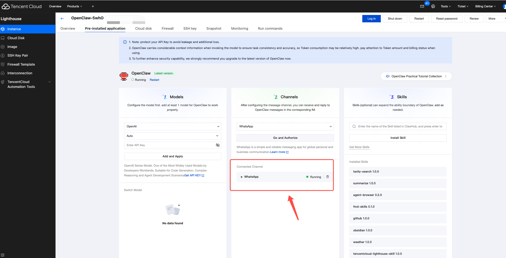
Task: Open the mail notifications icon
Action: click(422, 6)
